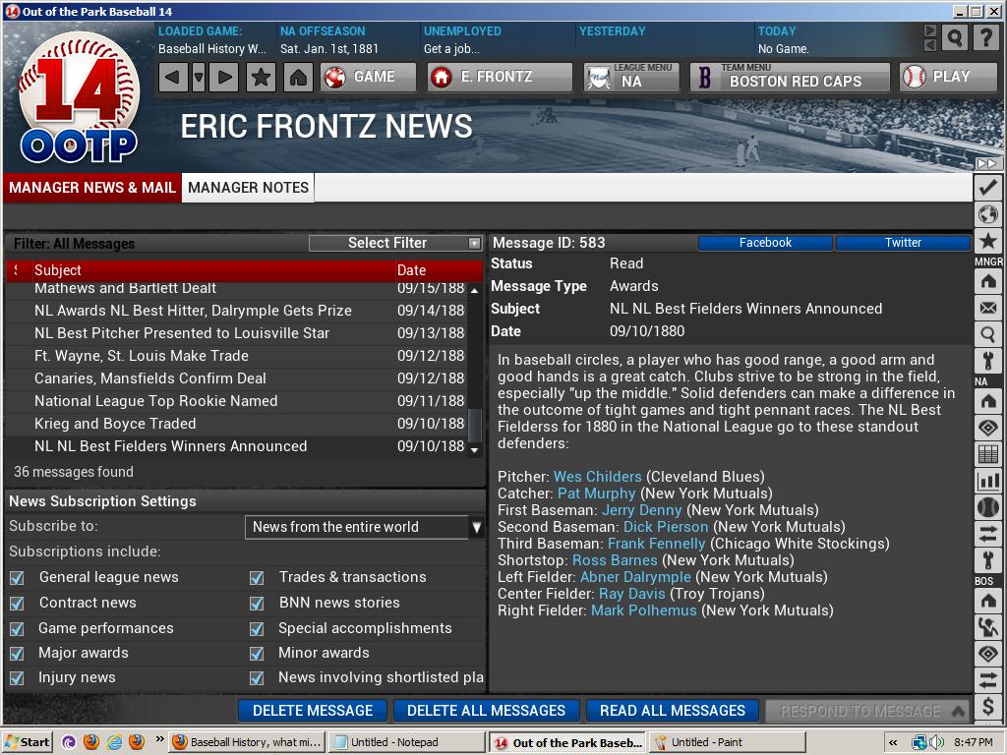Sort messages by Subject column

(212, 270)
